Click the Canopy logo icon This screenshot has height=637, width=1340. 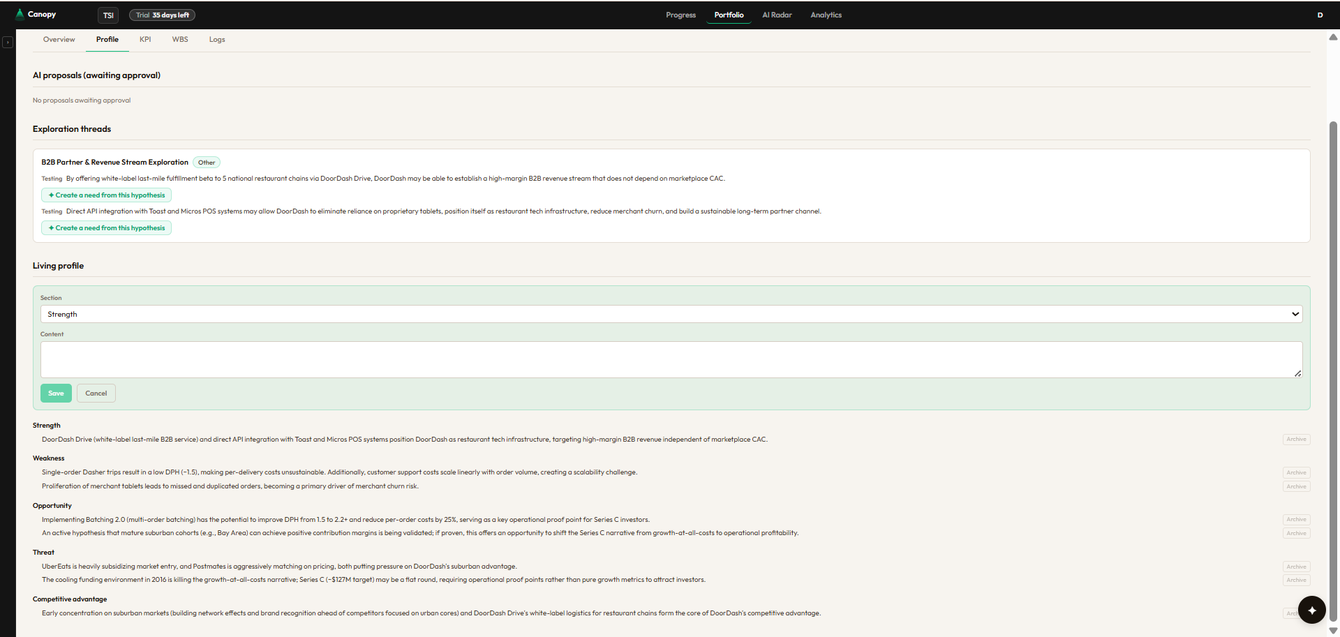tap(20, 14)
